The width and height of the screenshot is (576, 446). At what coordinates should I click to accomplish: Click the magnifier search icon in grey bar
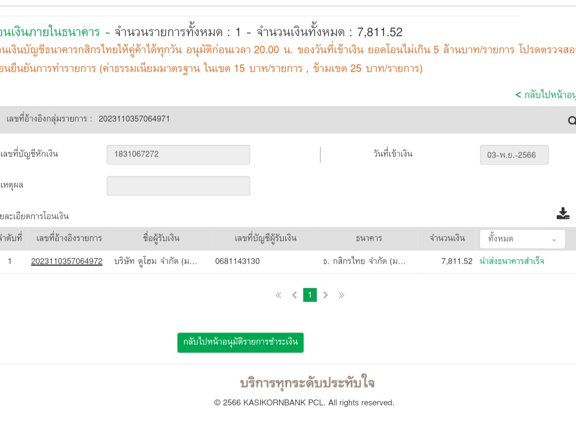click(x=572, y=121)
